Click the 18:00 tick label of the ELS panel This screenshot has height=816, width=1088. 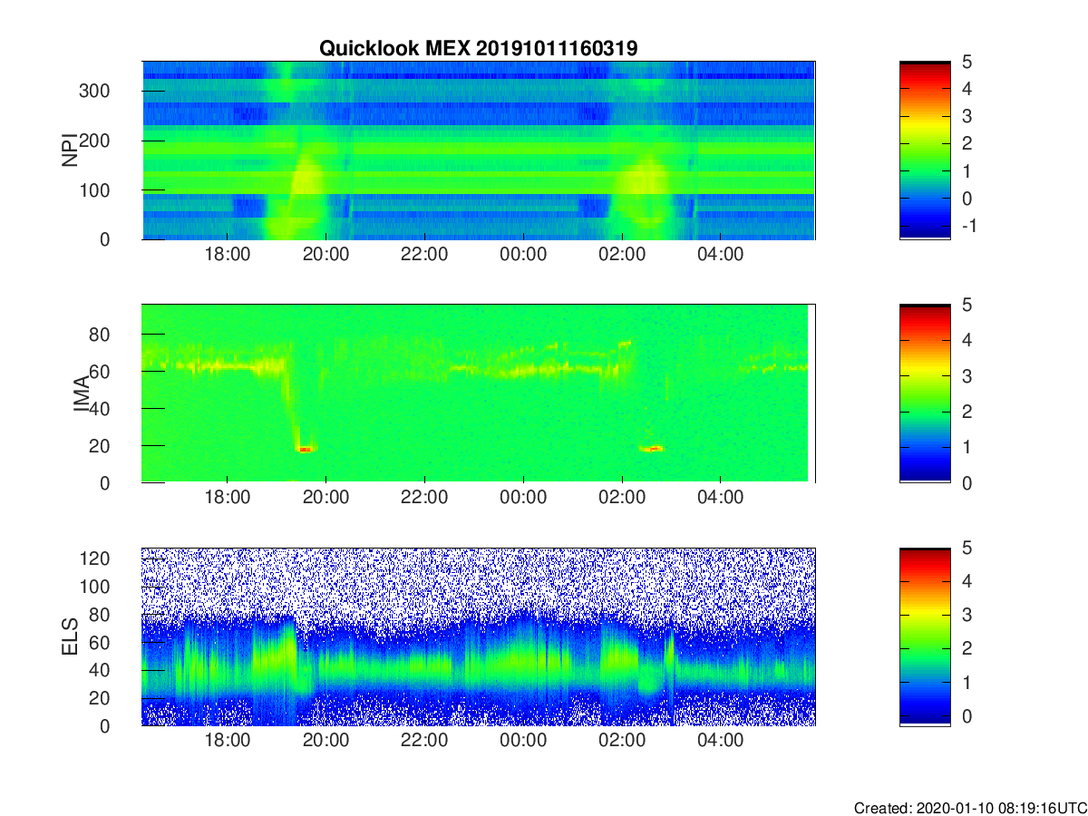pos(228,741)
